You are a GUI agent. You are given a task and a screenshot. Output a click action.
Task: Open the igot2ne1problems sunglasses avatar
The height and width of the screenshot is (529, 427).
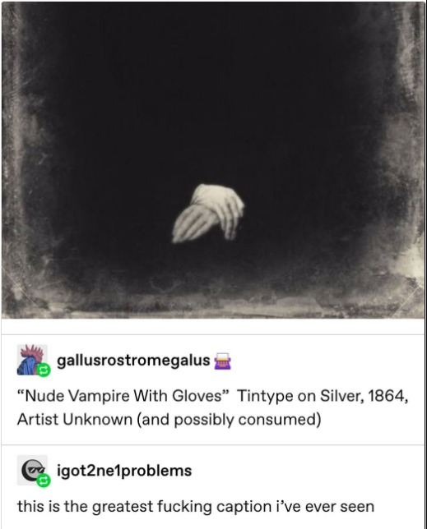point(32,470)
